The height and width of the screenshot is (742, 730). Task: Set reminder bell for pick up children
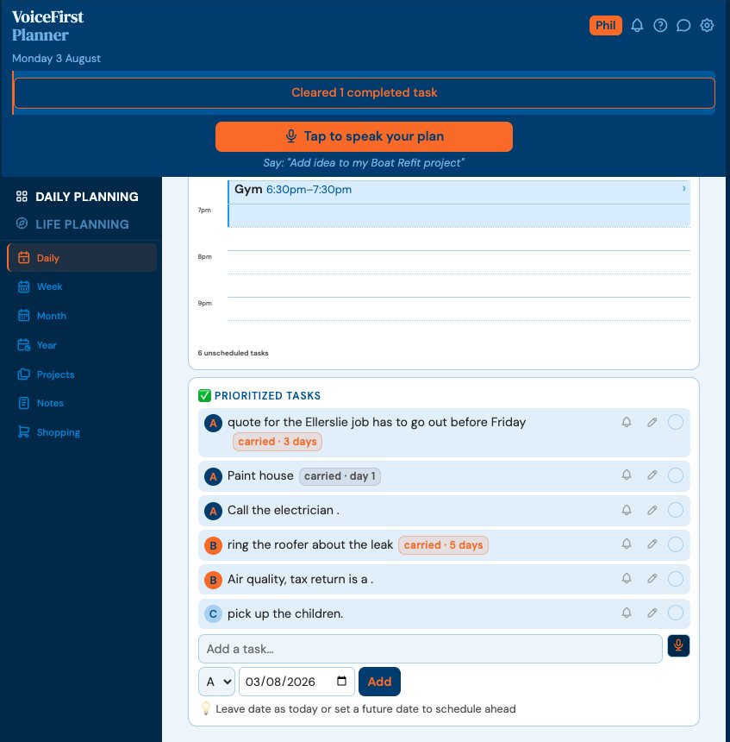[x=627, y=613]
